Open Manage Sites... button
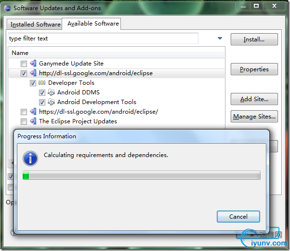The height and width of the screenshot is (251, 290). (254, 116)
